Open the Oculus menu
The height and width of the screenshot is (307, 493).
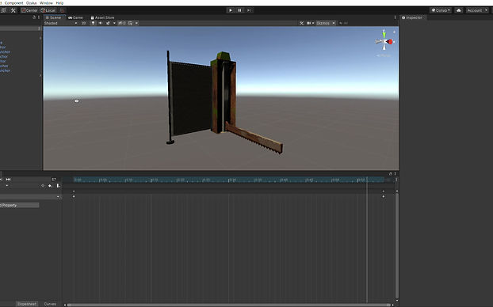32,3
